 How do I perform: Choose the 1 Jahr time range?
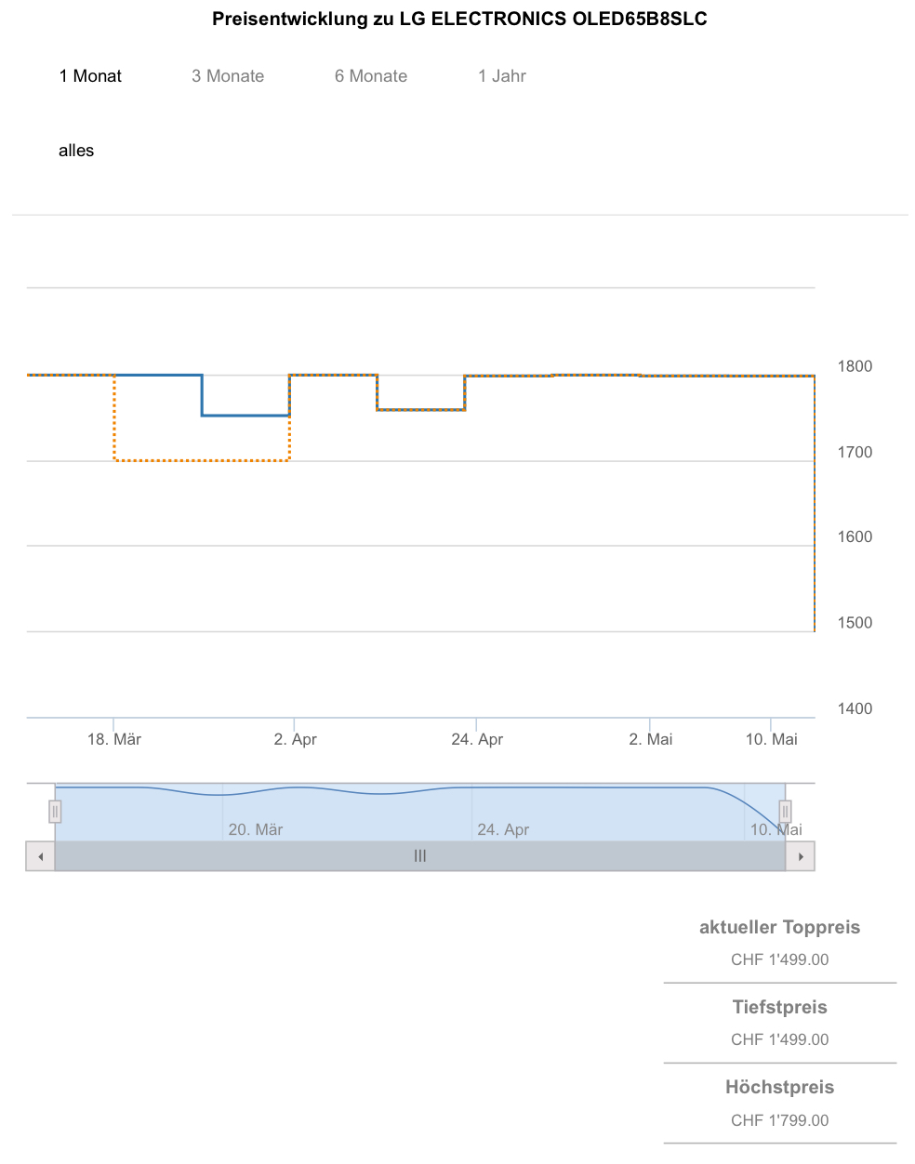point(502,76)
